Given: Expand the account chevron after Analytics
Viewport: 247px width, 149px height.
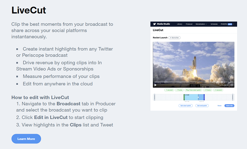Looking at the screenshot, I should [x=233, y=24].
